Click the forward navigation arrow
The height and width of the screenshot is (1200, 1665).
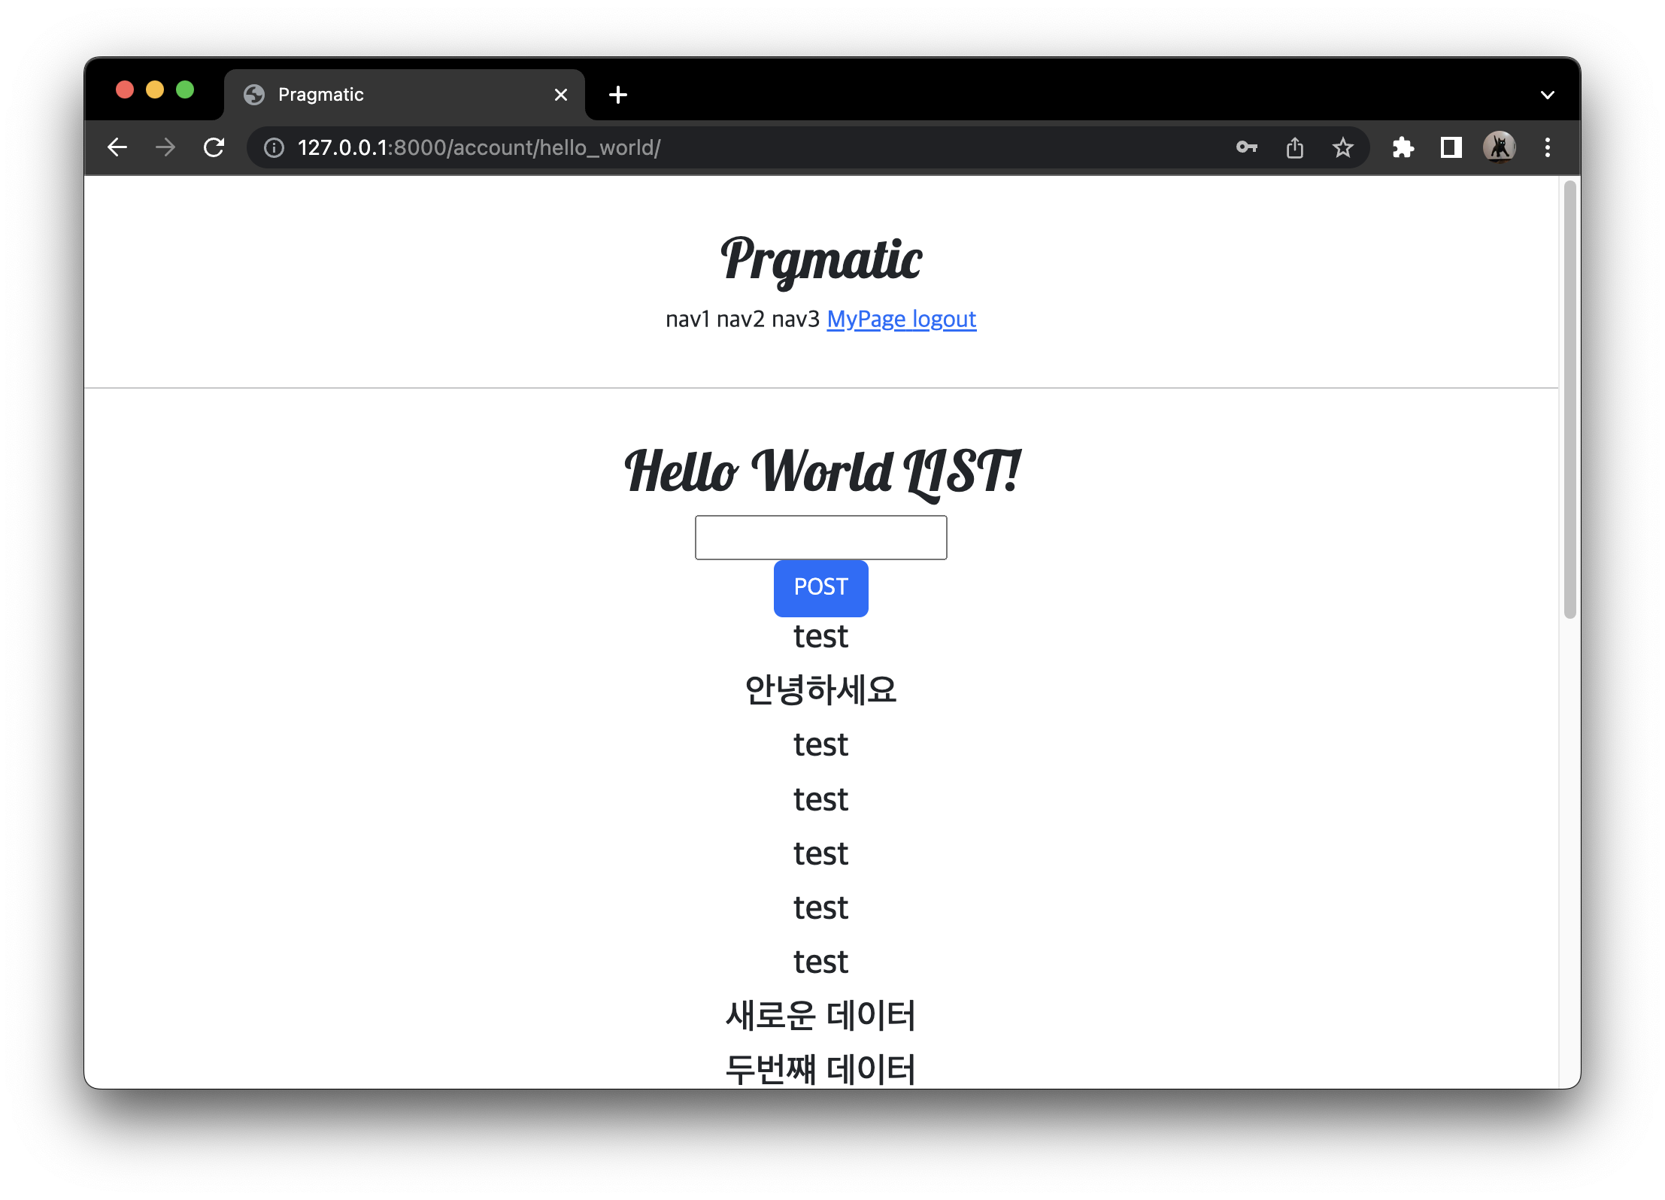coord(165,147)
